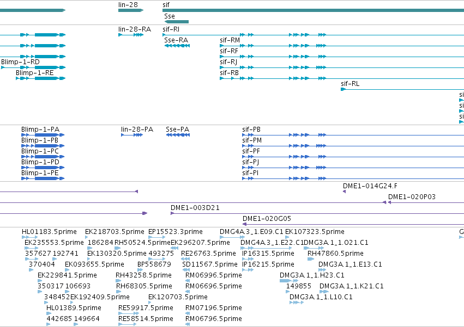
Task: Click the lin-28-RA transcript label
Action: coord(134,29)
